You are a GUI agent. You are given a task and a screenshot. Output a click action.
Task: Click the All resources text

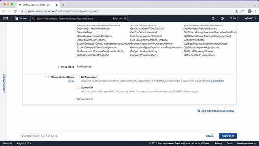tap(84, 67)
